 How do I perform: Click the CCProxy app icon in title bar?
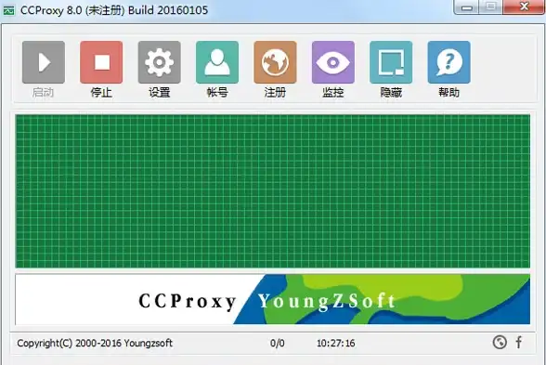click(x=8, y=10)
